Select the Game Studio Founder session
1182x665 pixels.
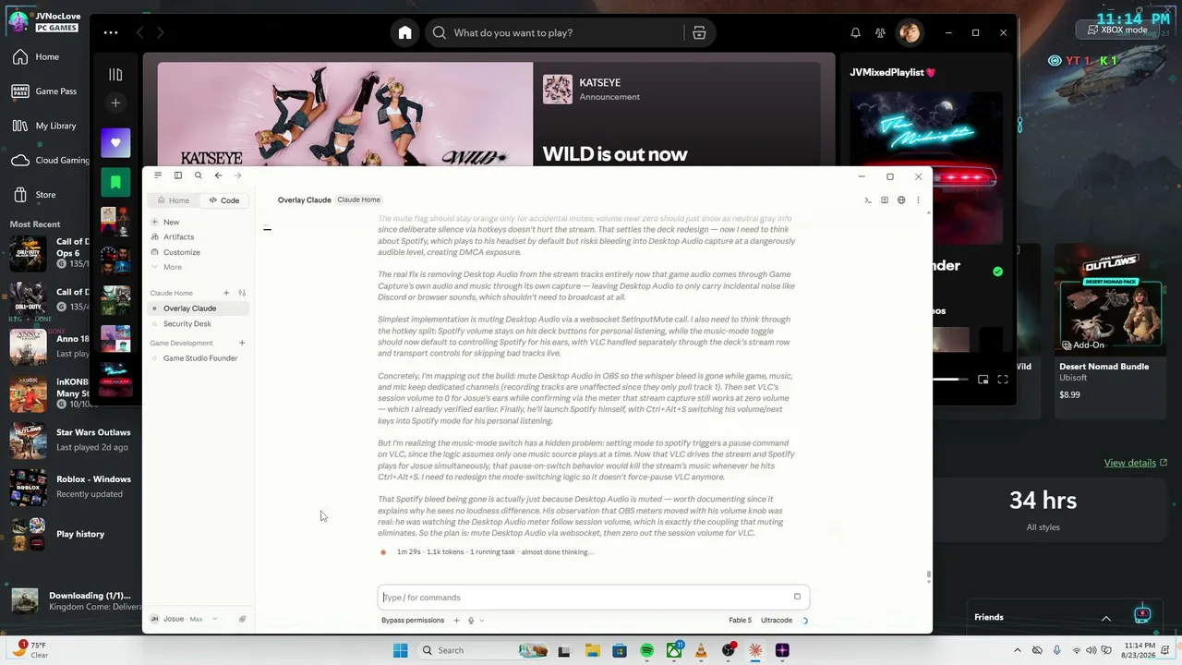(199, 358)
